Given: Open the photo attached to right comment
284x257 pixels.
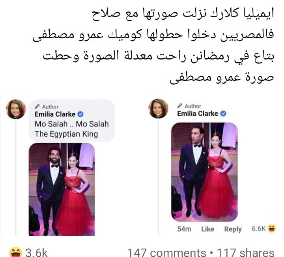Looking at the screenshot, I should click(204, 172).
